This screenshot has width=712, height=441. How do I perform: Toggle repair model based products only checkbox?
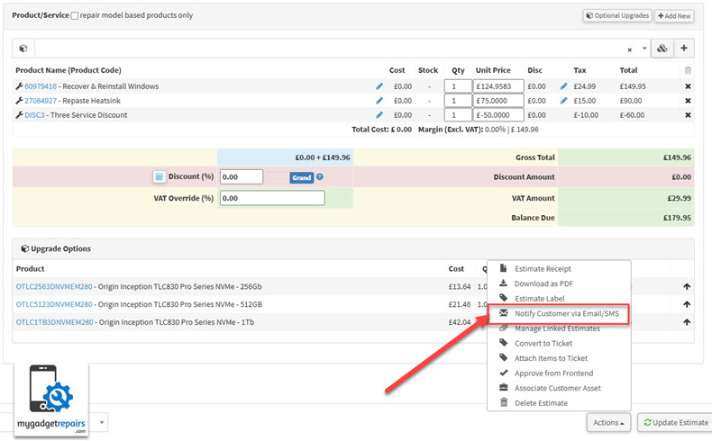(x=75, y=15)
